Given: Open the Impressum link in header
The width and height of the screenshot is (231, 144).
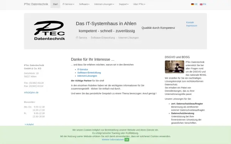Looking at the screenshot, I should [x=191, y=26].
